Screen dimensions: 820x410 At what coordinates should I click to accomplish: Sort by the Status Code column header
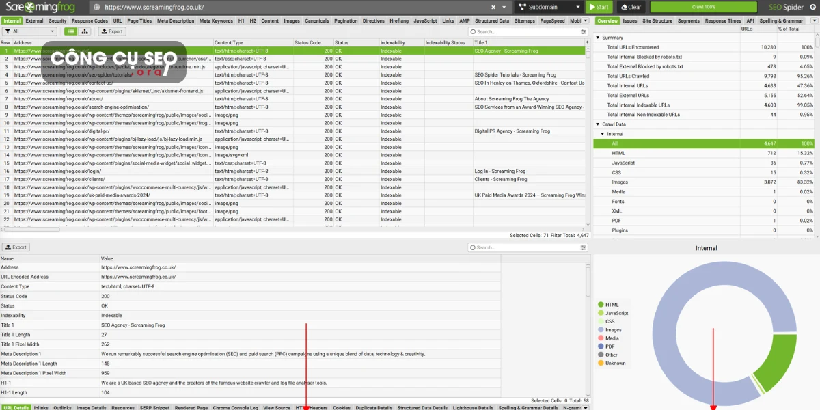[x=314, y=42]
